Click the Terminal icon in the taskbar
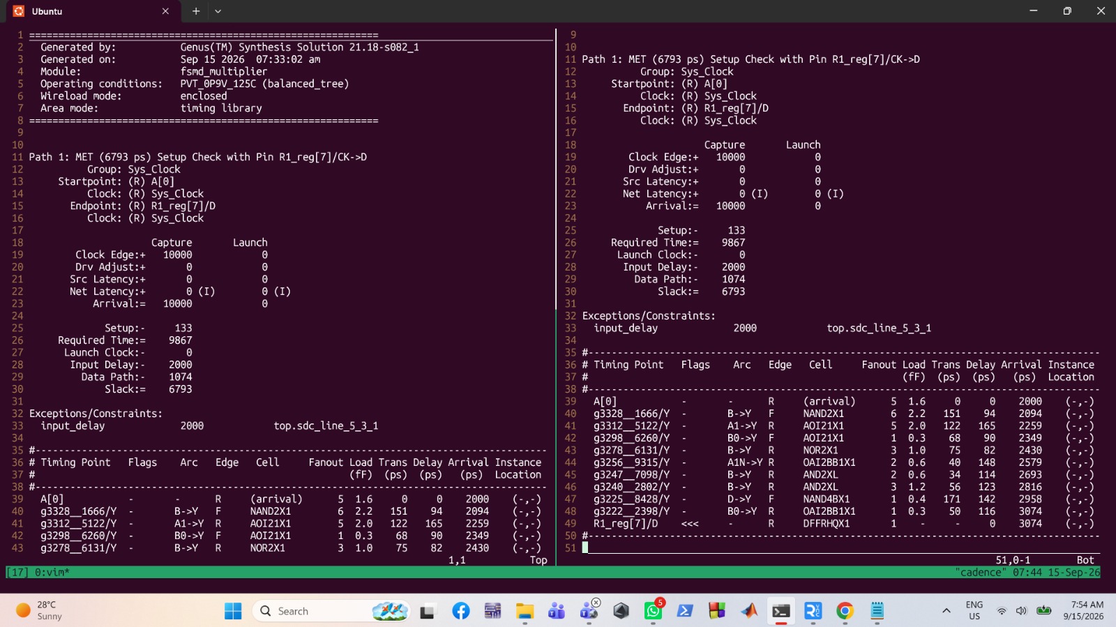This screenshot has height=627, width=1116. click(x=781, y=612)
